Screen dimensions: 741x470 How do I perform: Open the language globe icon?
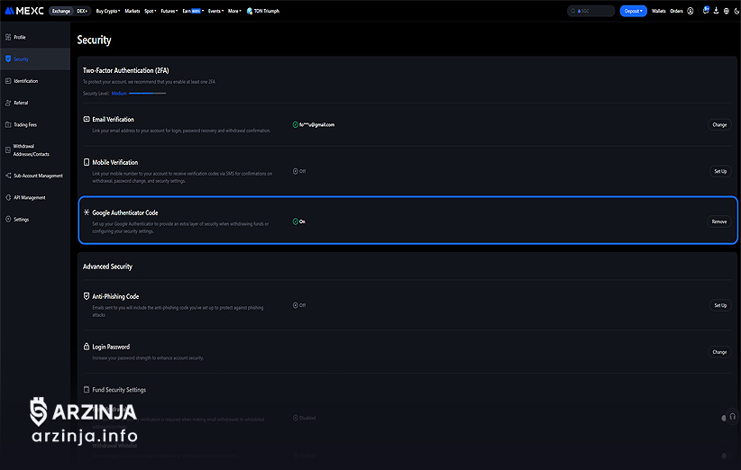(x=727, y=11)
